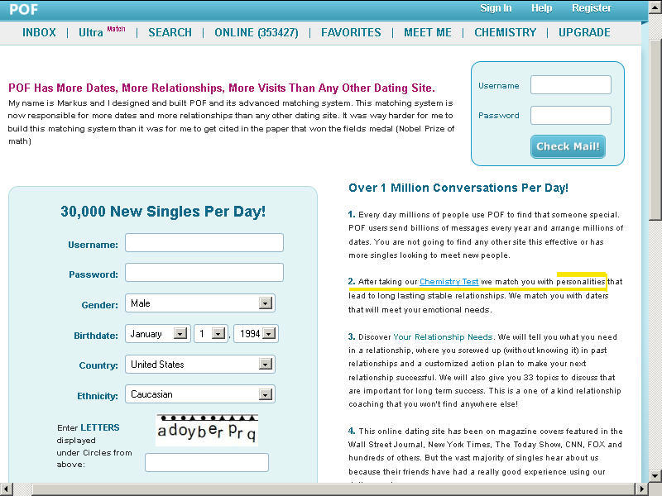Open the MEET ME menu item
662x496 pixels.
(428, 32)
